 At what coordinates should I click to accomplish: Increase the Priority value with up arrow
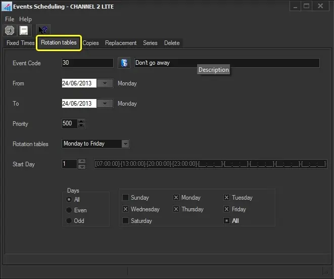81,121
